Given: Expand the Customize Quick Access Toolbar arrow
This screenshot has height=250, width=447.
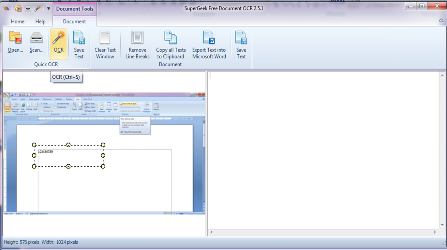Looking at the screenshot, I should click(x=49, y=9).
